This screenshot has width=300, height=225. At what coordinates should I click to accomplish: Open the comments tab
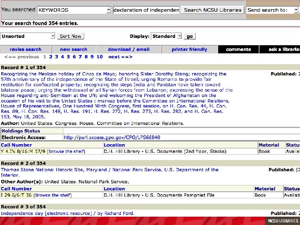point(238,49)
